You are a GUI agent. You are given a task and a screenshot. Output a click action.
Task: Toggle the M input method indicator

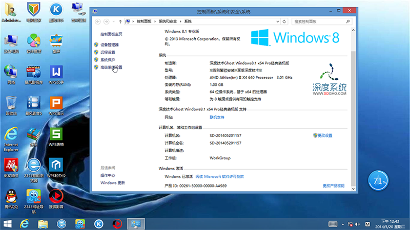click(367, 224)
